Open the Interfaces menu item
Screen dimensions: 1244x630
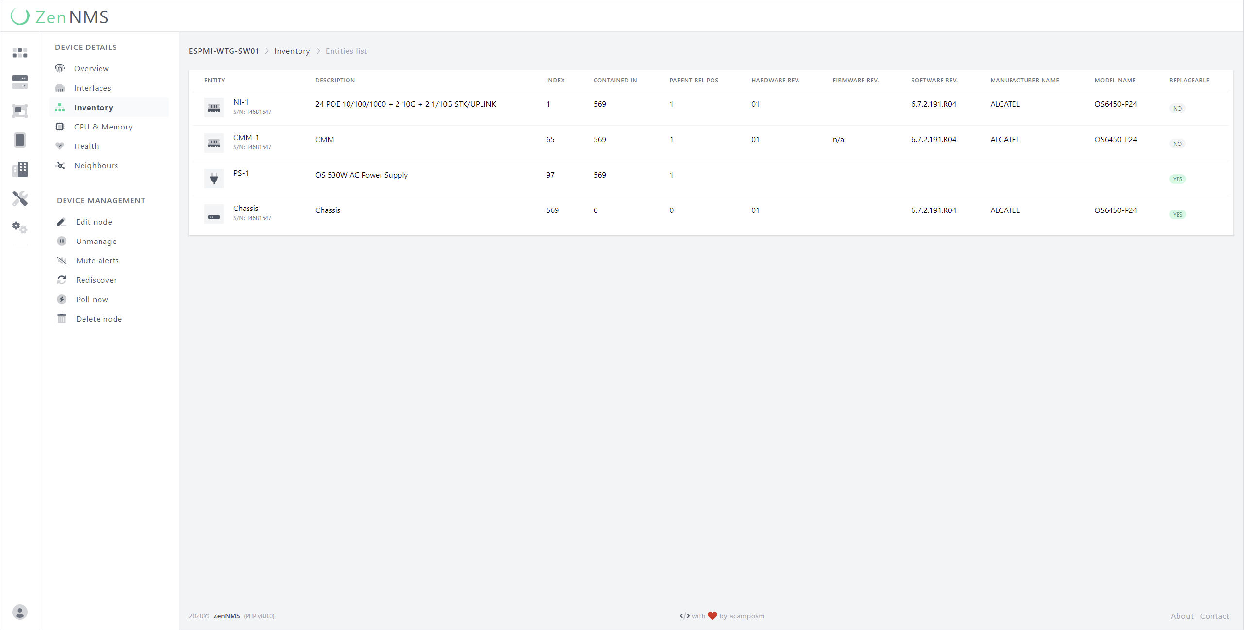coord(109,88)
